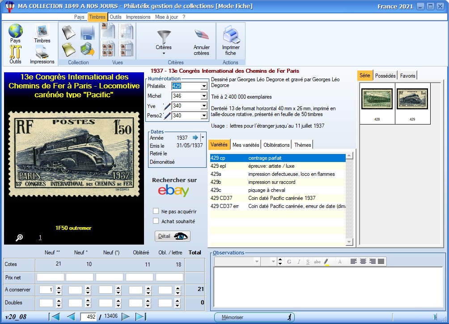The height and width of the screenshot is (324, 449).
Task: Open the Philatélix number dropdown
Action: (x=204, y=86)
